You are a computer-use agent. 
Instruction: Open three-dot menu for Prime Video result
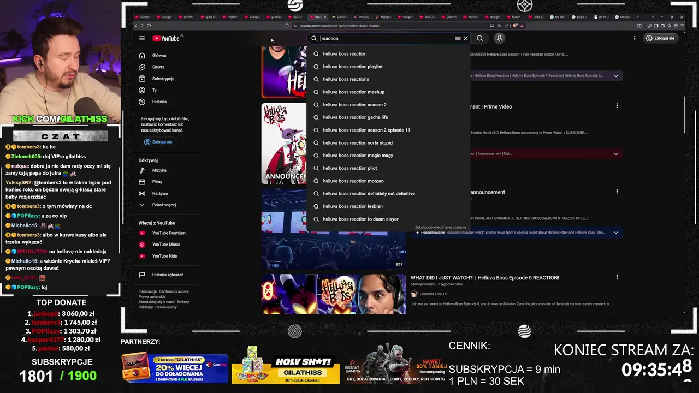(x=617, y=106)
